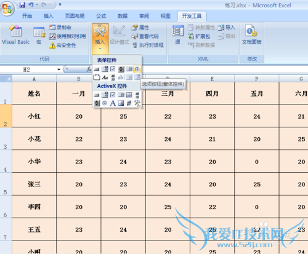
Task: Select cell containing 张三
Action: tap(34, 184)
